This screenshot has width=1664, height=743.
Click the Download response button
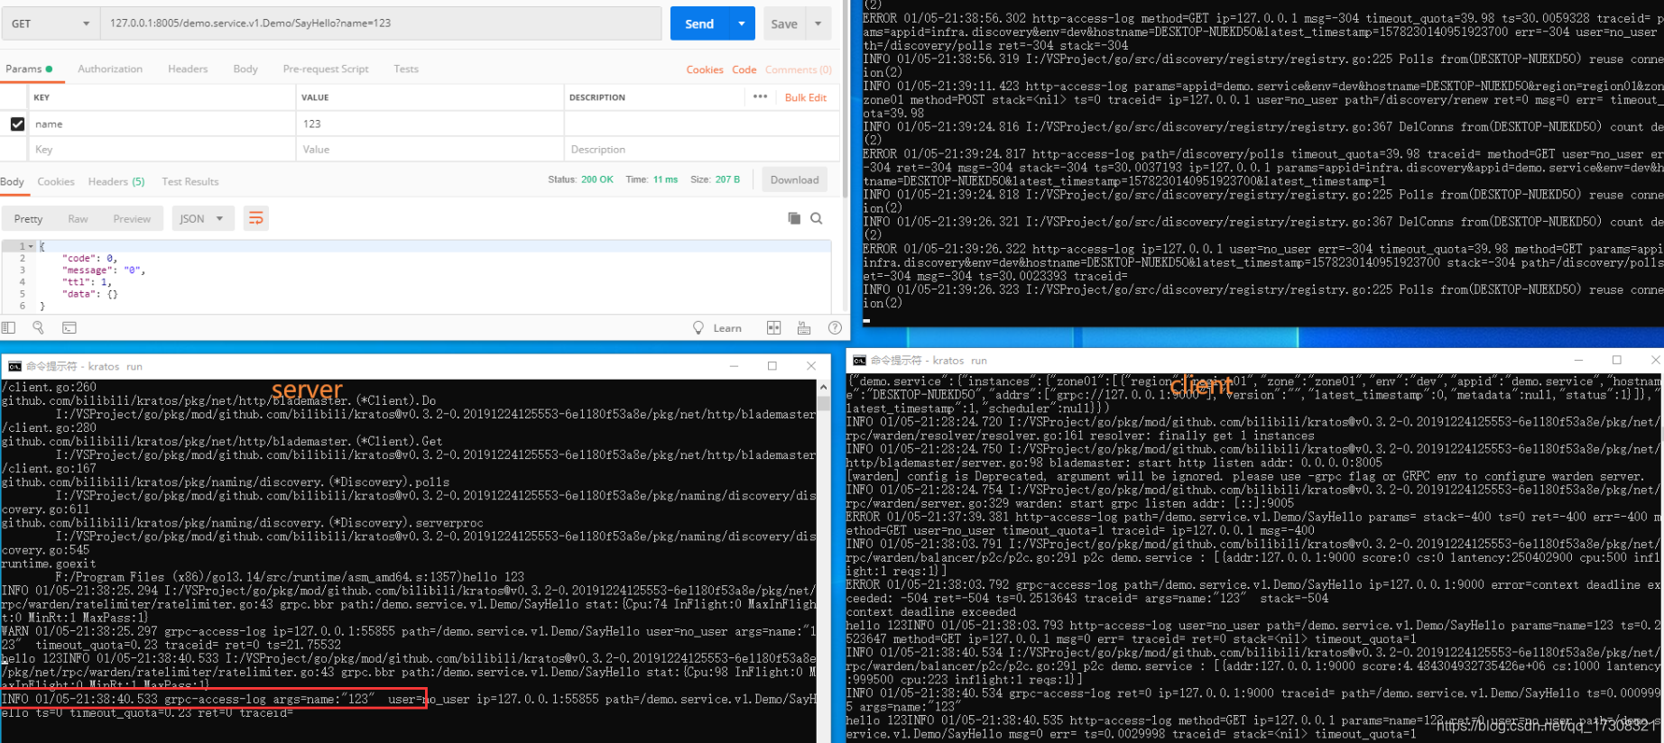[795, 179]
